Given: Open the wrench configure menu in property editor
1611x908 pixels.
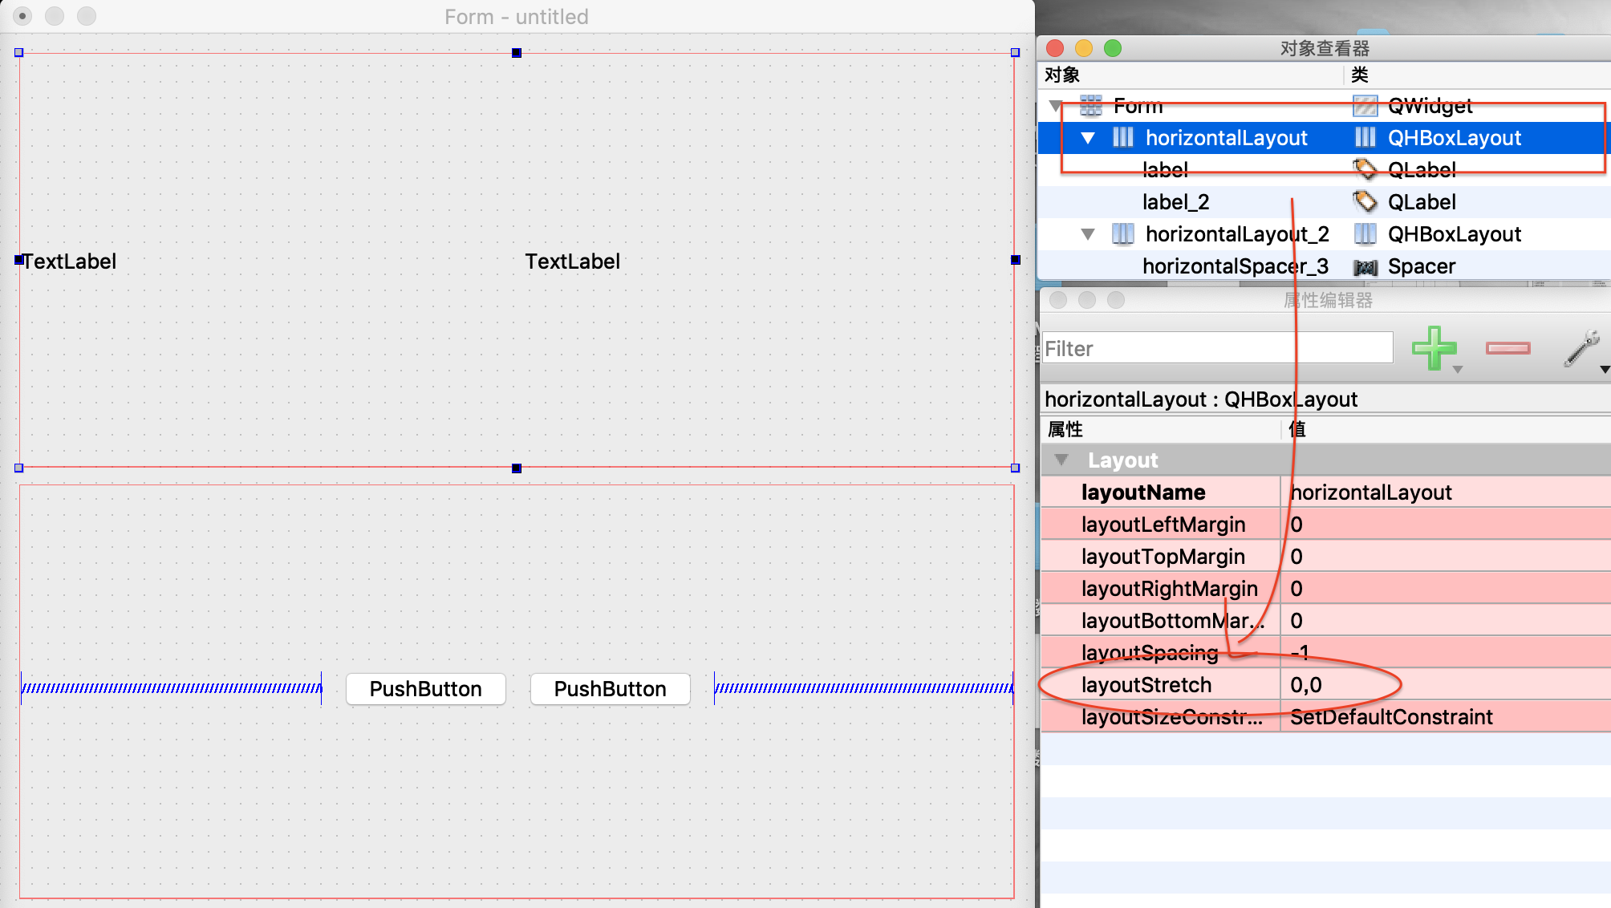Looking at the screenshot, I should [1582, 348].
